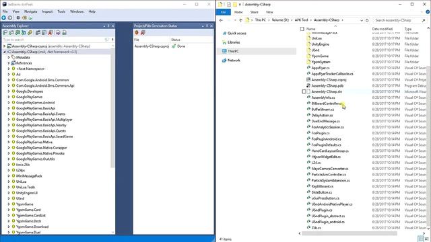Viewport: 431px width, 242px height.
Task: Click the red X clear-list icon in Assembly Explorer toolbar
Action: coord(51,33)
